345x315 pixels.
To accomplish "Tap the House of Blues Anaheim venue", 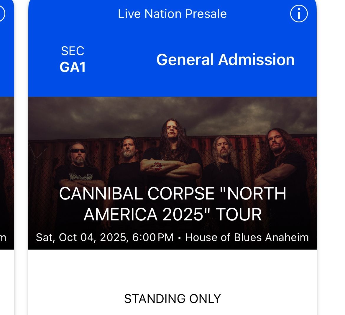I will pyautogui.click(x=247, y=238).
